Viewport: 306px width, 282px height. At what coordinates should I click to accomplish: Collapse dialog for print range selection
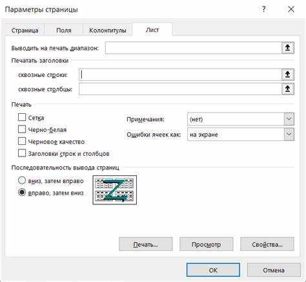point(288,48)
